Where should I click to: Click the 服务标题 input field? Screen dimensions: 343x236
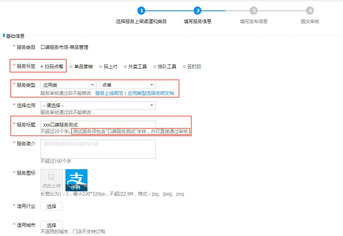coord(98,125)
